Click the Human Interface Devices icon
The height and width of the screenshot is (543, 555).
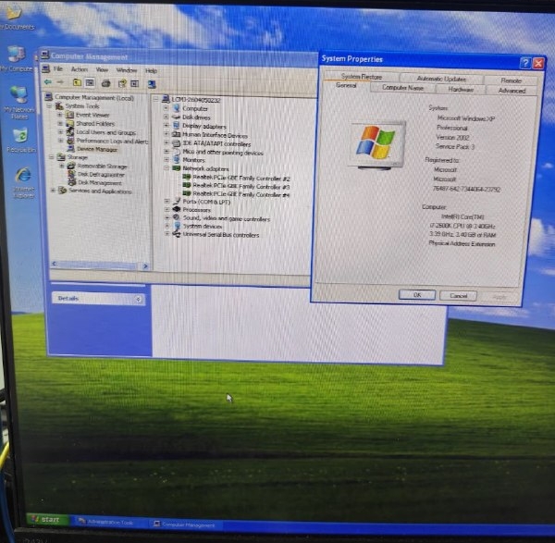[x=177, y=134]
